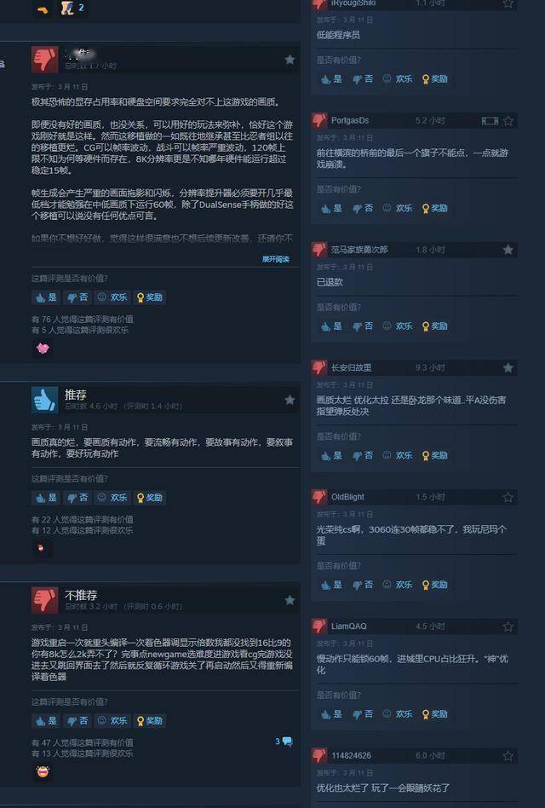Expand the first review with 展开阅读
Image resolution: width=545 pixels, height=808 pixels.
tap(276, 259)
